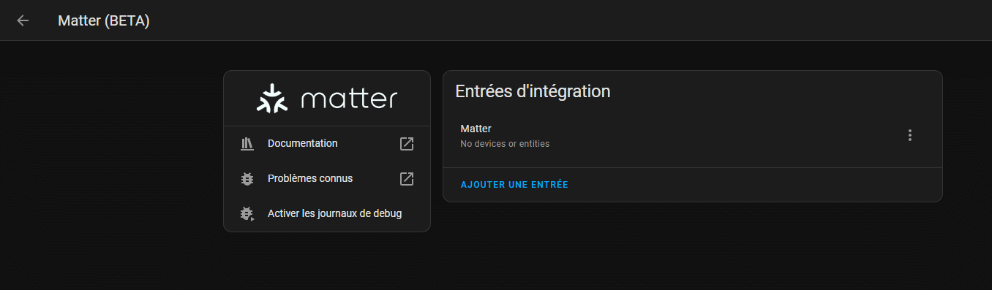Open Documentation via its external link icon
992x290 pixels.
point(407,144)
